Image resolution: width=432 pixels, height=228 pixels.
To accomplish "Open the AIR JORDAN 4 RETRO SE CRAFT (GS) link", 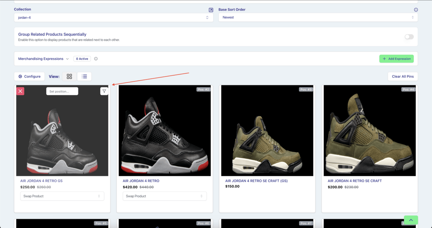I will [x=256, y=181].
